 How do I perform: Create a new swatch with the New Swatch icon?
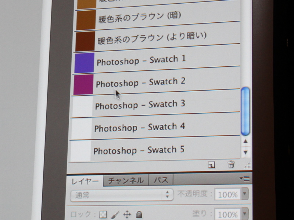[x=212, y=164]
